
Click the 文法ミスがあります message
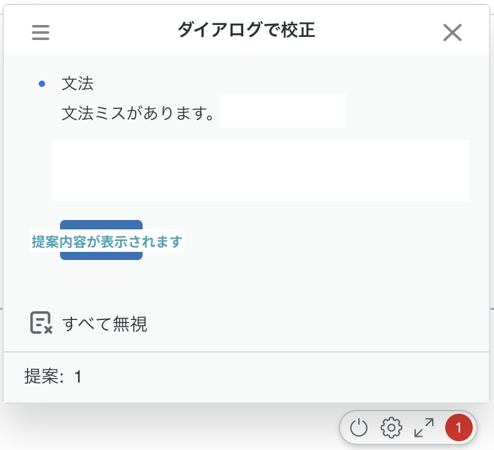(x=138, y=113)
